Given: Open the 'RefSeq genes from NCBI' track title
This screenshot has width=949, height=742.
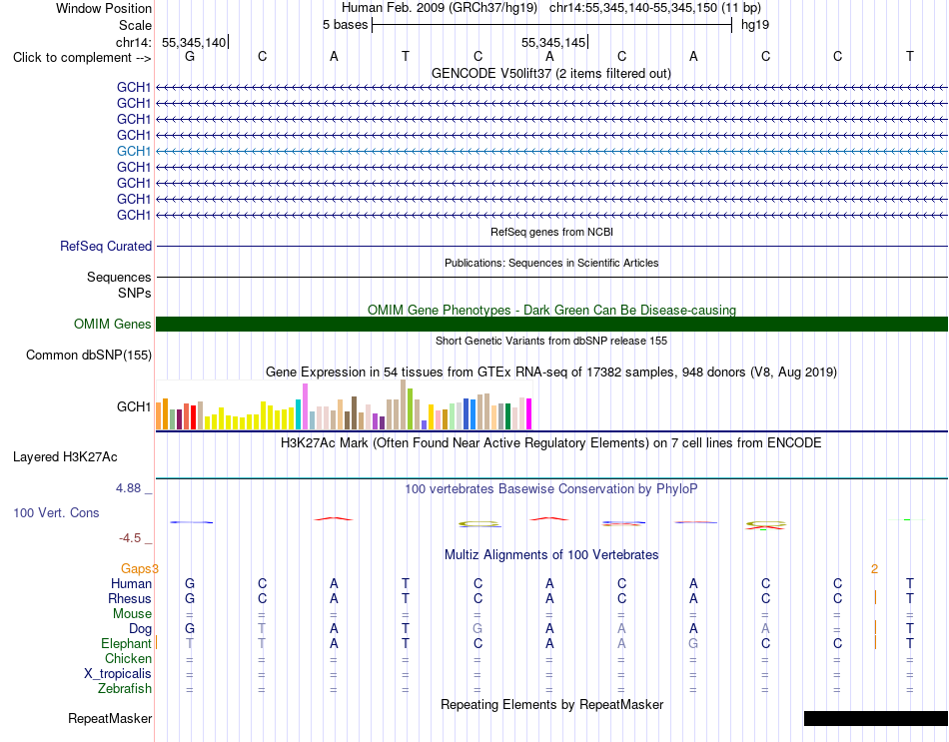Looking at the screenshot, I should pyautogui.click(x=551, y=232).
